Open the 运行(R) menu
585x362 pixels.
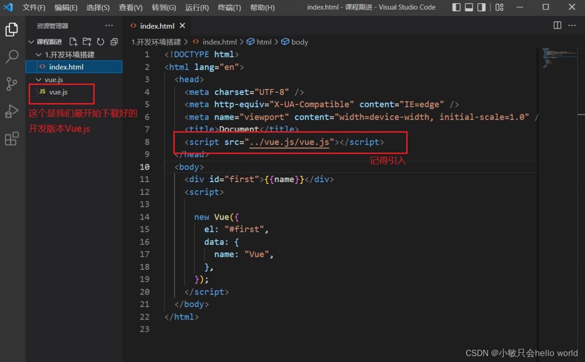pyautogui.click(x=197, y=7)
